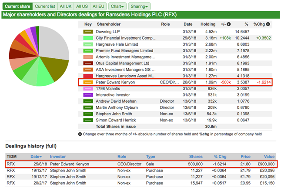Click the grey segment of the pie chart
Viewport: 281px width, 188px height.
click(53, 43)
